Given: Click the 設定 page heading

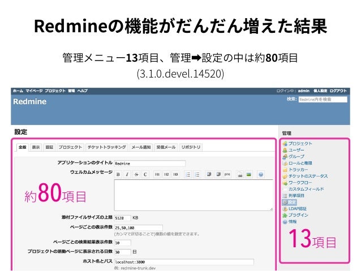Looking at the screenshot, I should tap(21, 132).
